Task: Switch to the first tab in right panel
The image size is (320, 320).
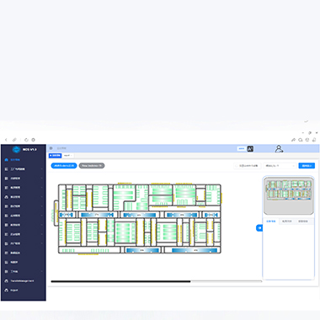Action: (270, 221)
